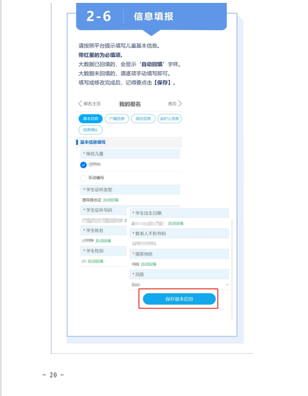
Task: Click the back chevron beside 报名主页
Action: (80, 104)
